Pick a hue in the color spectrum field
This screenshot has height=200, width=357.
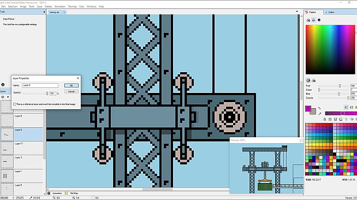click(330, 49)
